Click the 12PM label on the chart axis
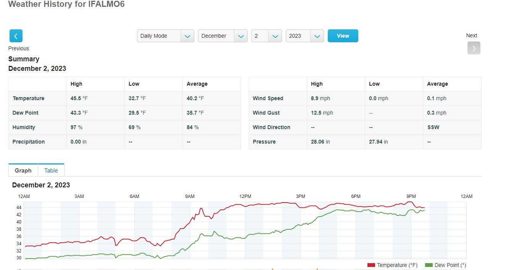The width and height of the screenshot is (522, 270). click(245, 197)
